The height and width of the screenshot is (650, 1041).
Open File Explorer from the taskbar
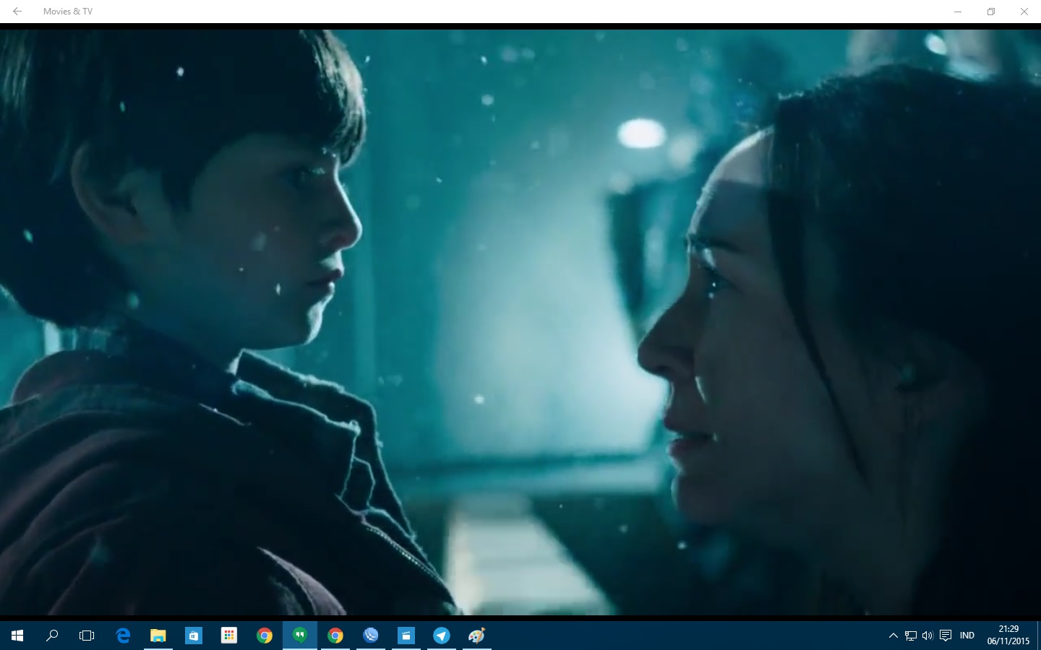pyautogui.click(x=158, y=636)
